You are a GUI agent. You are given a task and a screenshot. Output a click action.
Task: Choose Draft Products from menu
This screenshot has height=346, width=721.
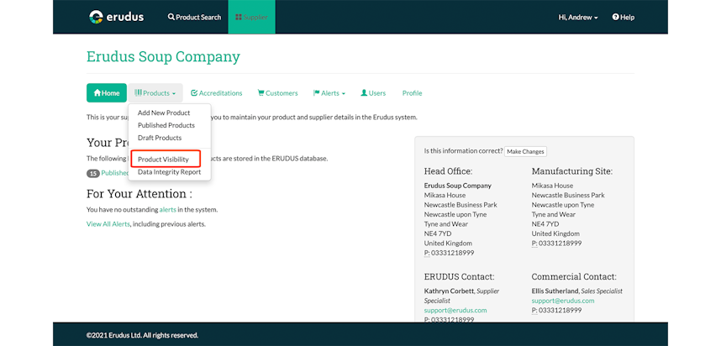tap(160, 138)
